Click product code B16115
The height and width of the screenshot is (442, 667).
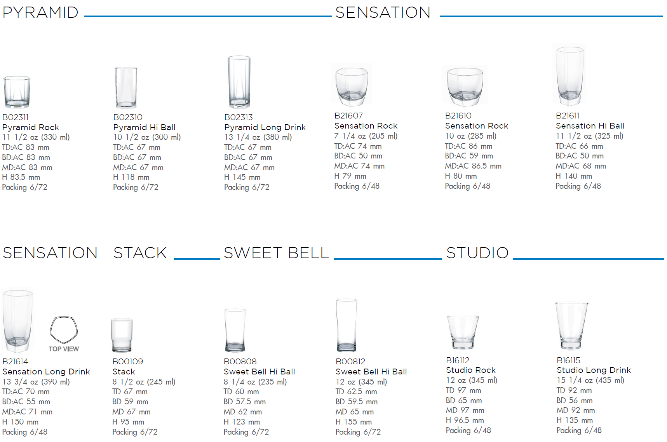pos(568,360)
